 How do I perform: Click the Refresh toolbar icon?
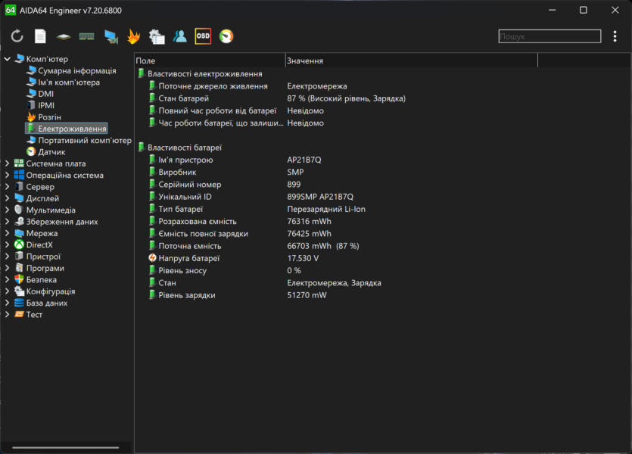[17, 36]
